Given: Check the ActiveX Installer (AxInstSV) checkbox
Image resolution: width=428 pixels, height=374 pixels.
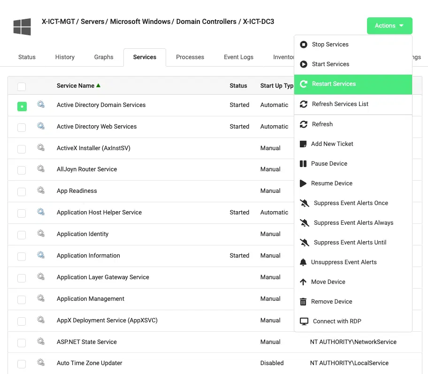Looking at the screenshot, I should point(22,149).
